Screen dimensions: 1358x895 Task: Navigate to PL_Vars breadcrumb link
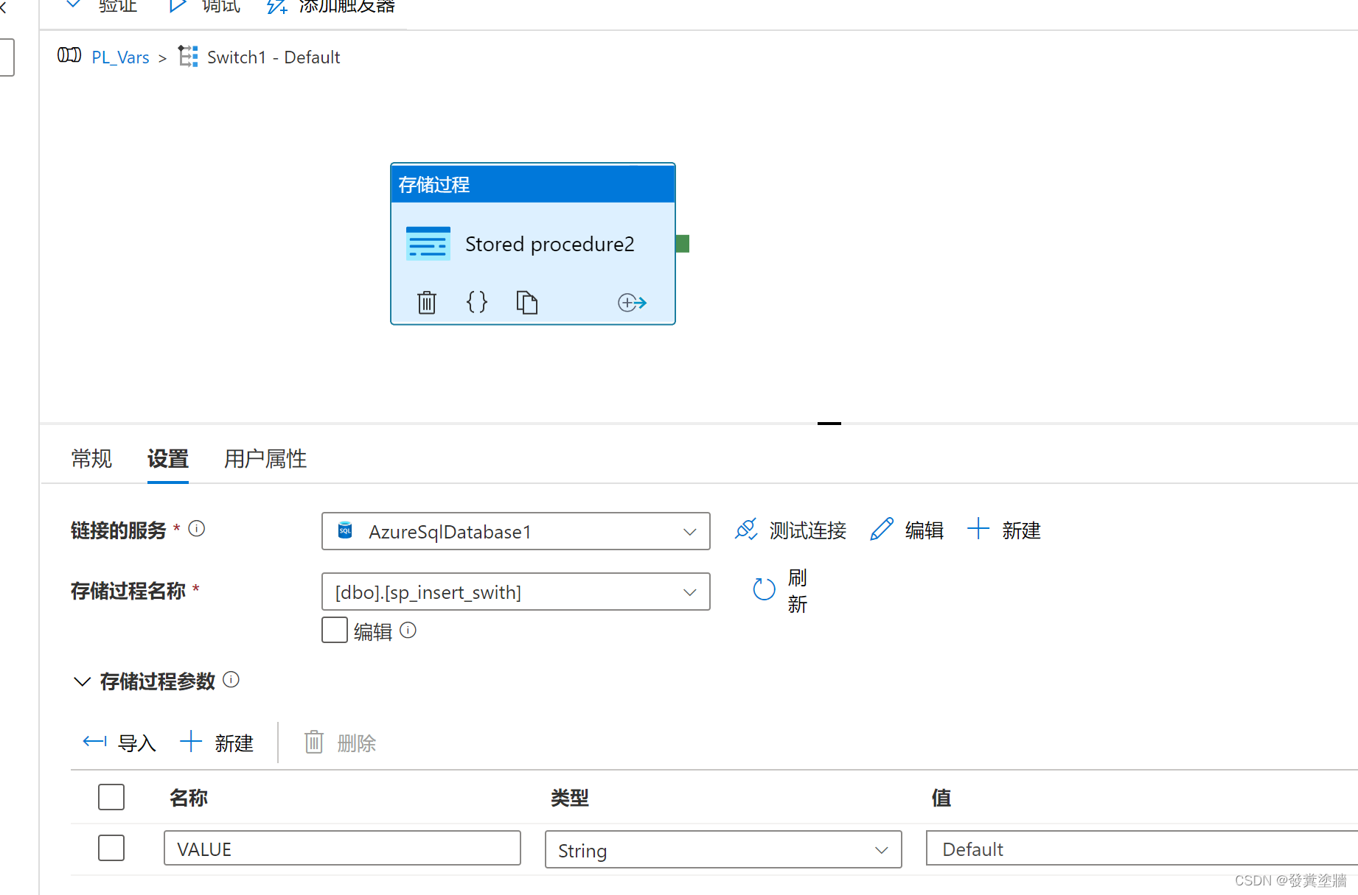[120, 57]
